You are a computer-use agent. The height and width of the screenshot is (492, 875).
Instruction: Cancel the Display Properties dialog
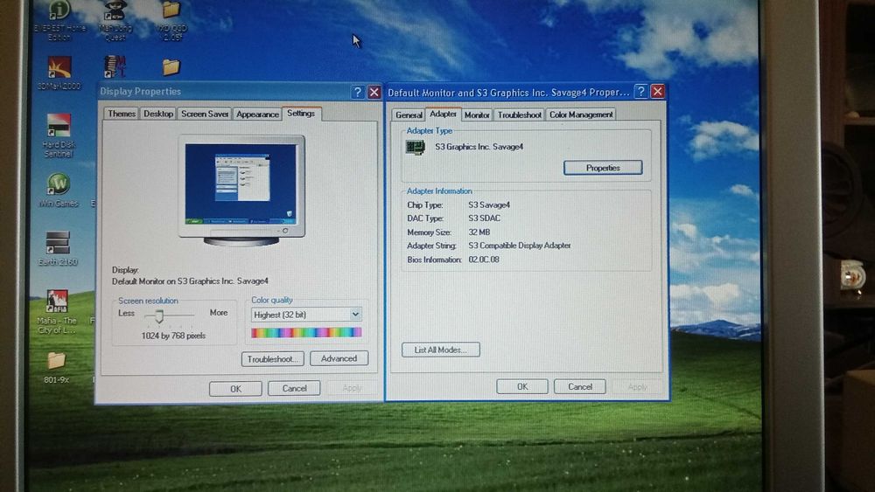pos(294,388)
